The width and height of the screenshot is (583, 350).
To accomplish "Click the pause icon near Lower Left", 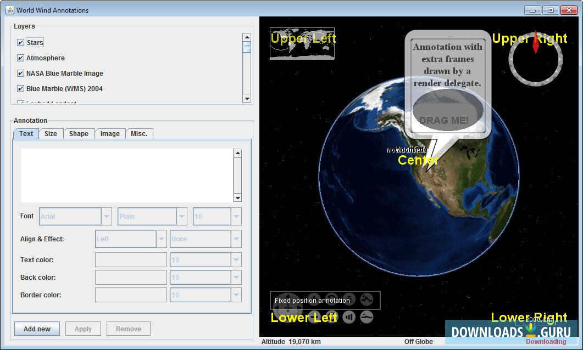I will point(348,317).
